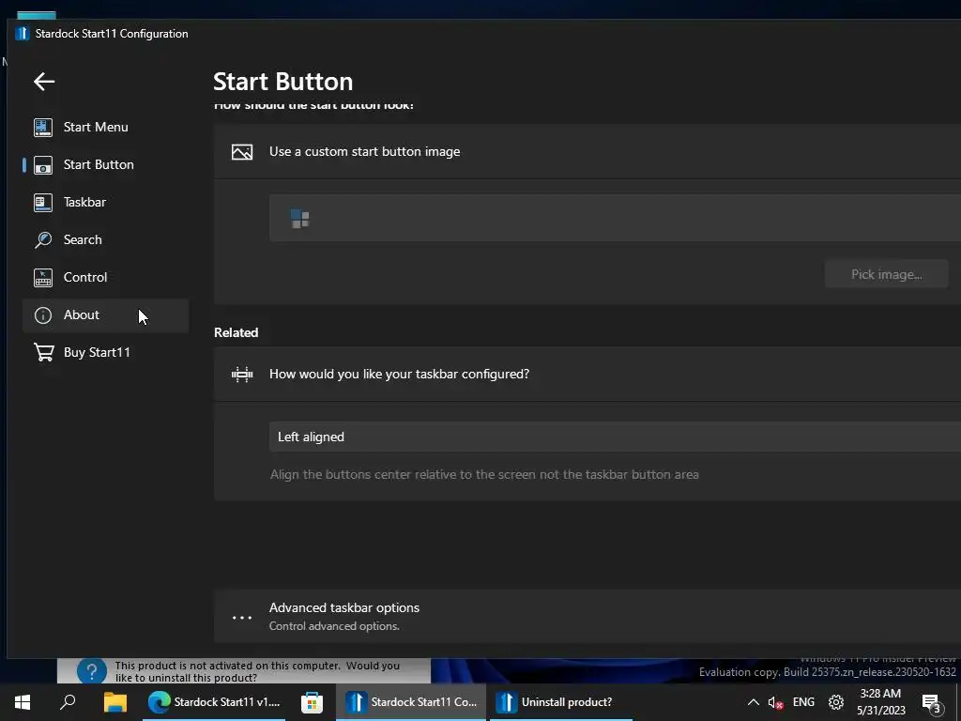Open taskbar search magnifier
This screenshot has height=721, width=961.
point(68,702)
